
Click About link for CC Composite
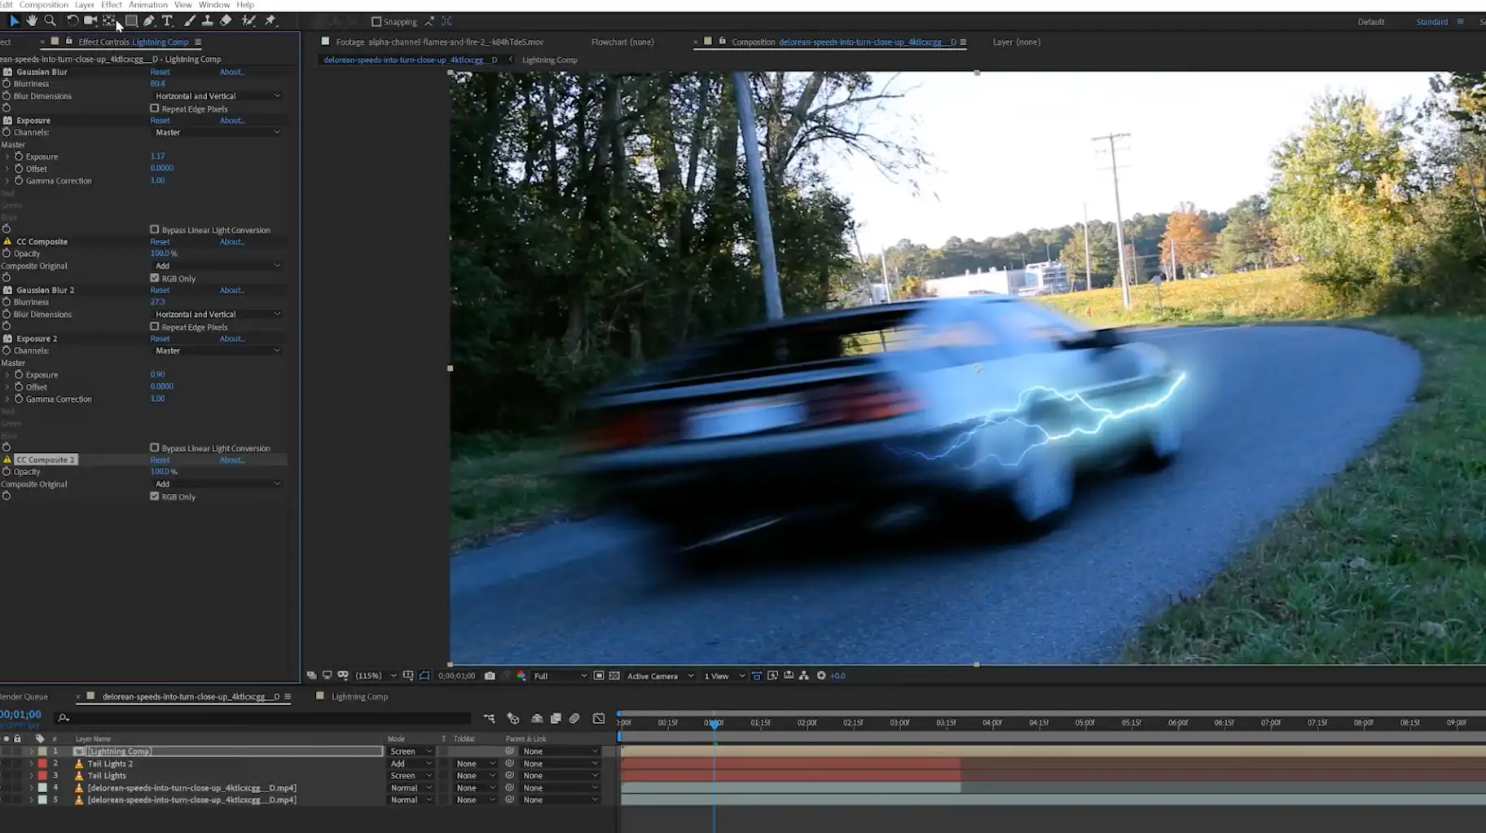[x=231, y=242]
